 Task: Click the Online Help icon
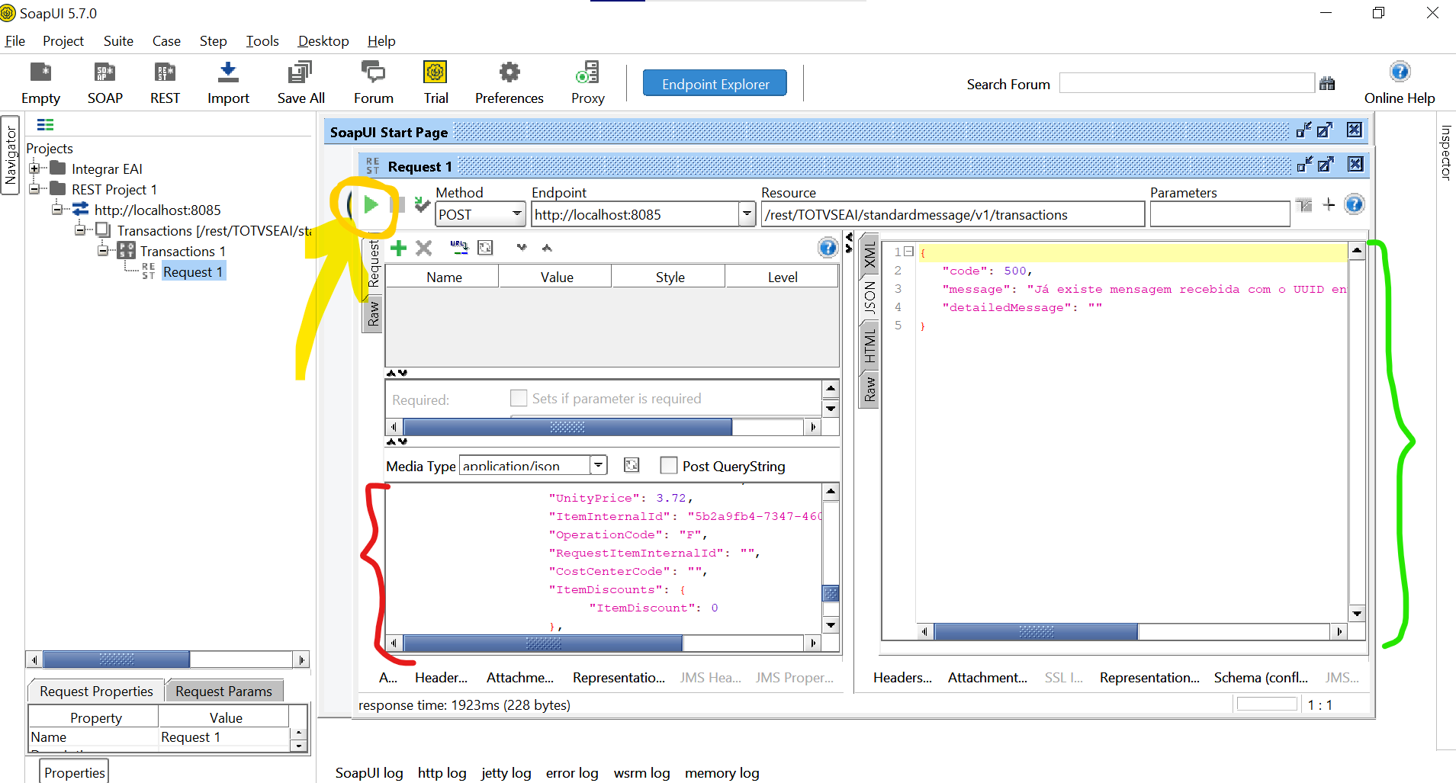pos(1400,72)
